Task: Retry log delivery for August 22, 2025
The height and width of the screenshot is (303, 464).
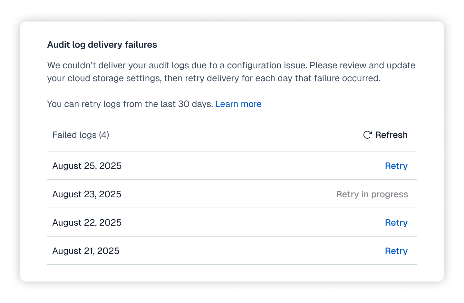Action: click(396, 222)
